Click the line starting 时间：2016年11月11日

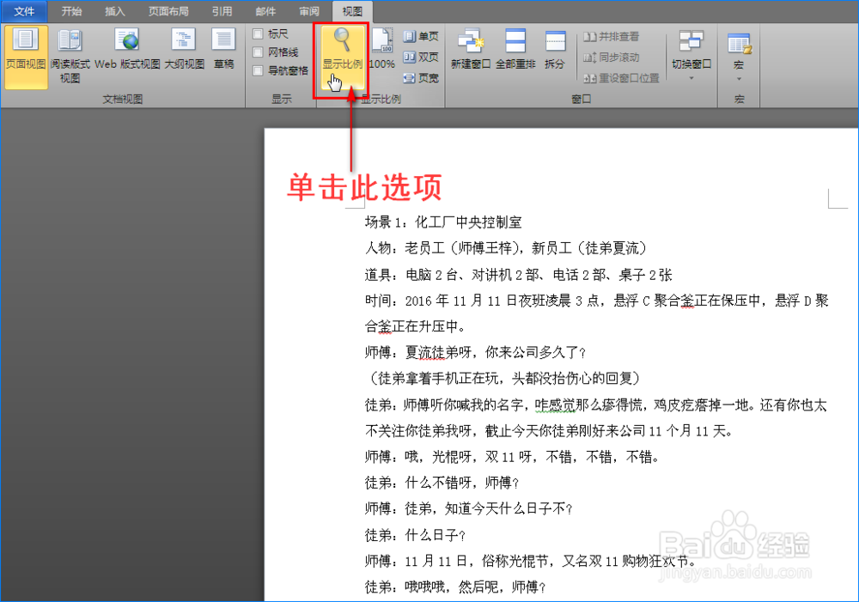coord(597,301)
